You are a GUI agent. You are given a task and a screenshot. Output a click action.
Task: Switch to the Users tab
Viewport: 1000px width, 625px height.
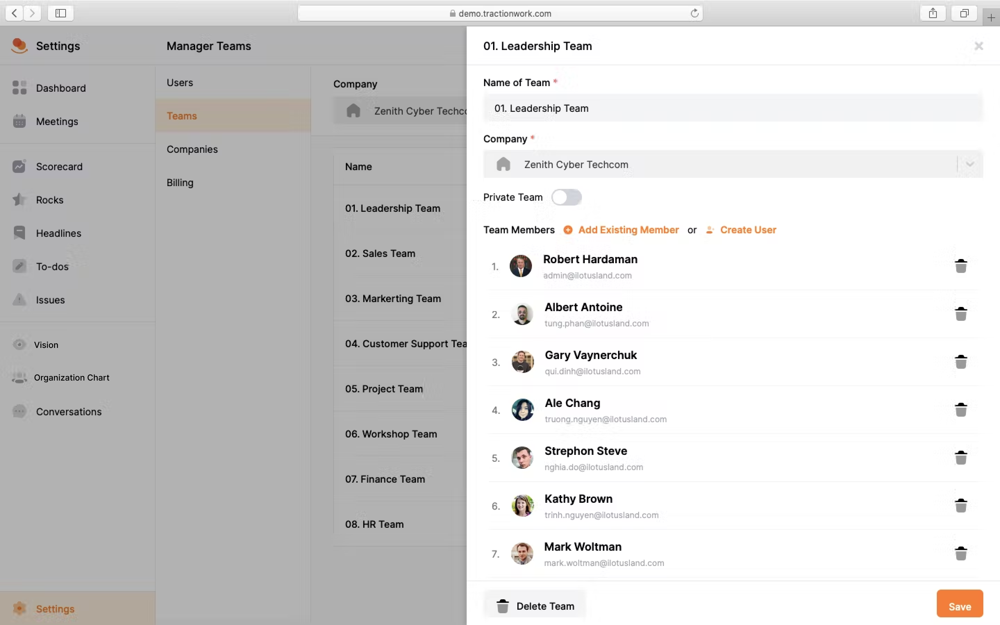click(180, 83)
